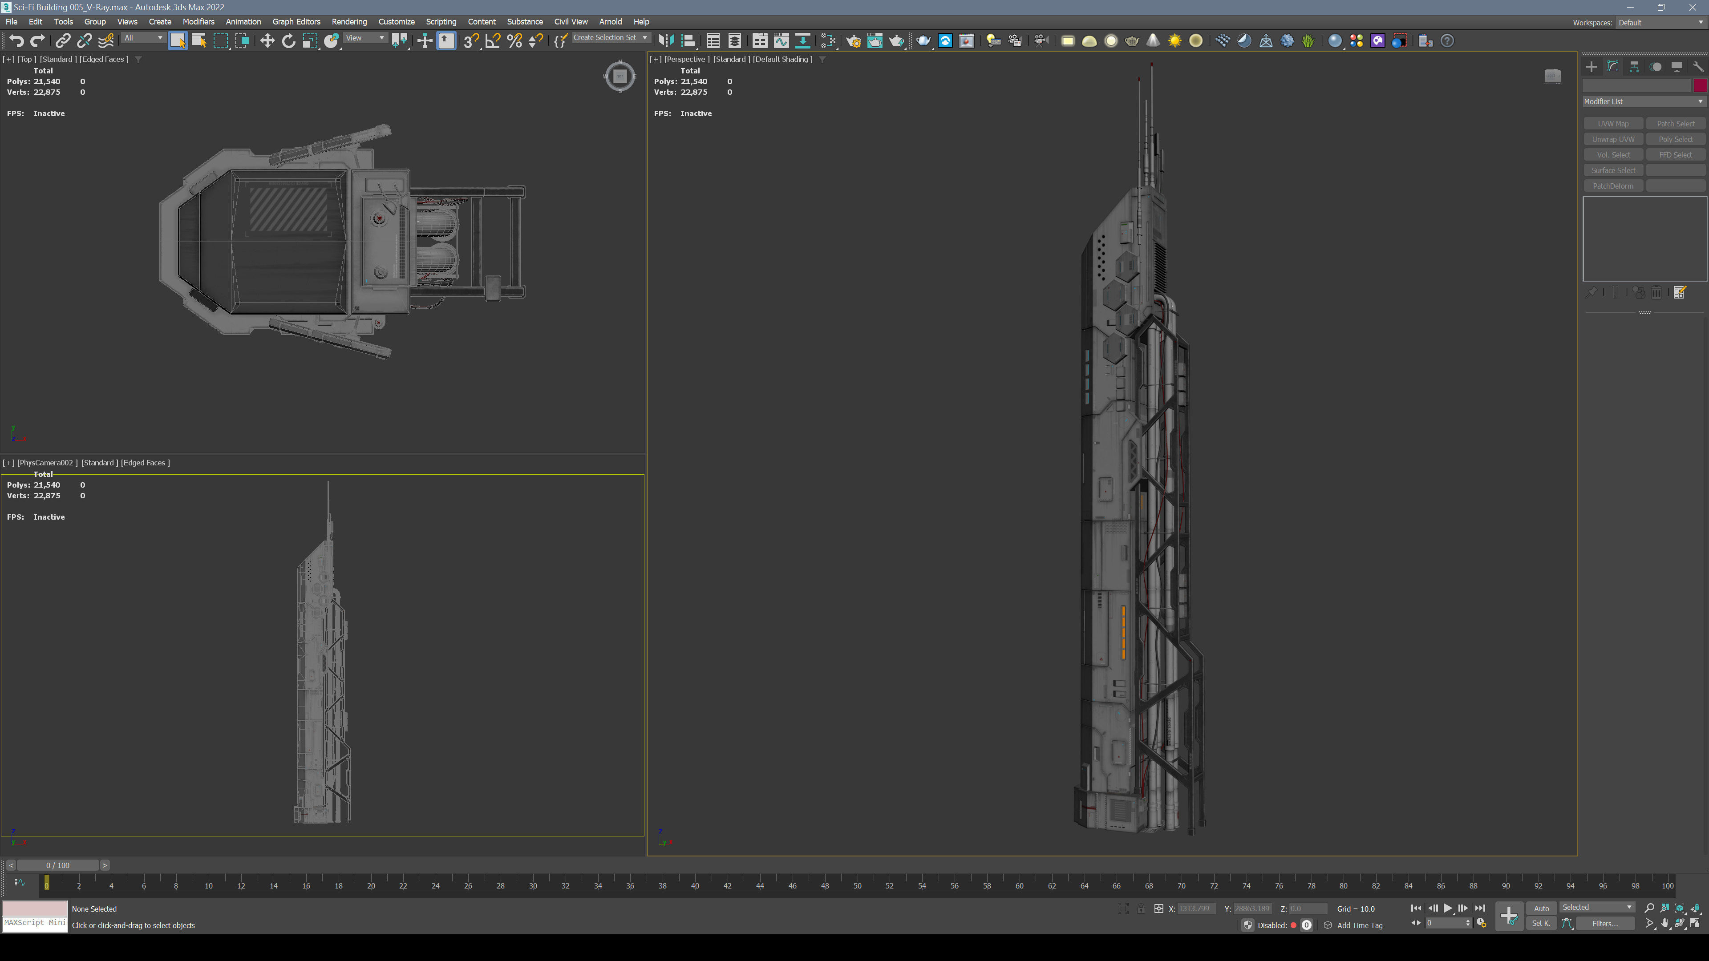Click the Undo arrow icon

16,41
